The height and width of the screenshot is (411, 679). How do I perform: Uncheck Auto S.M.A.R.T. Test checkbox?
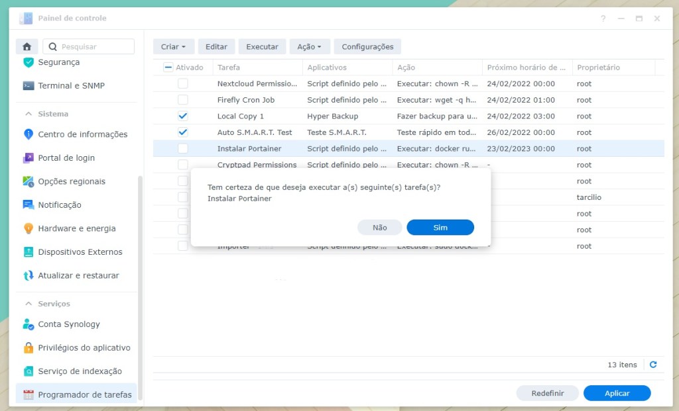[183, 132]
